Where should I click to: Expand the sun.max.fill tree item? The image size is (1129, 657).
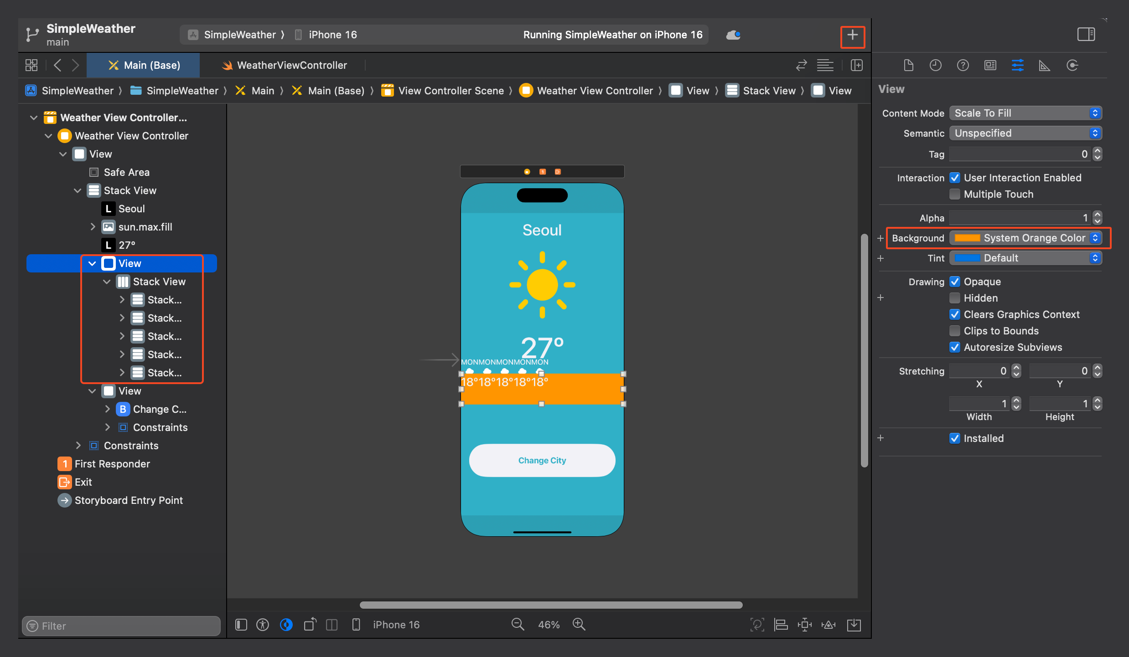(93, 227)
